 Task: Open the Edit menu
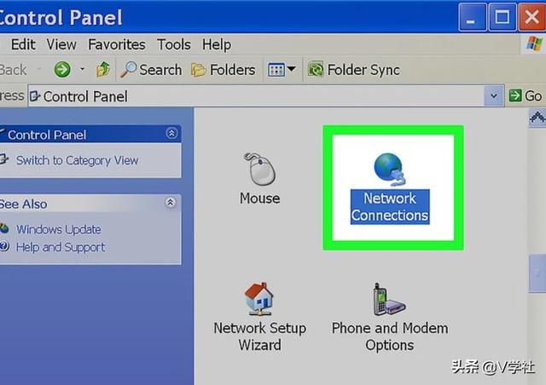click(23, 44)
